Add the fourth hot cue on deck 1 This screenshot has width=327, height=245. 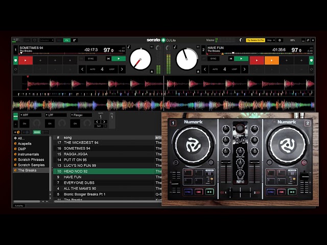pos(70,60)
